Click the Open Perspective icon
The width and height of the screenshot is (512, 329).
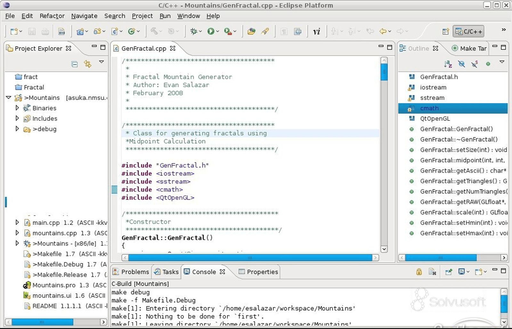[445, 31]
